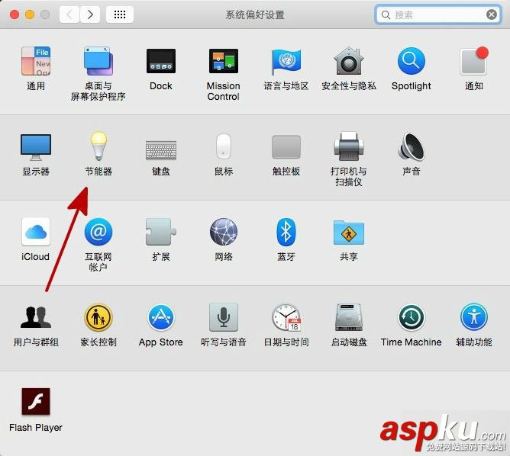Screen dimensions: 510x456
Task: Open 打印机与扫描仪 preferences
Action: (349, 146)
